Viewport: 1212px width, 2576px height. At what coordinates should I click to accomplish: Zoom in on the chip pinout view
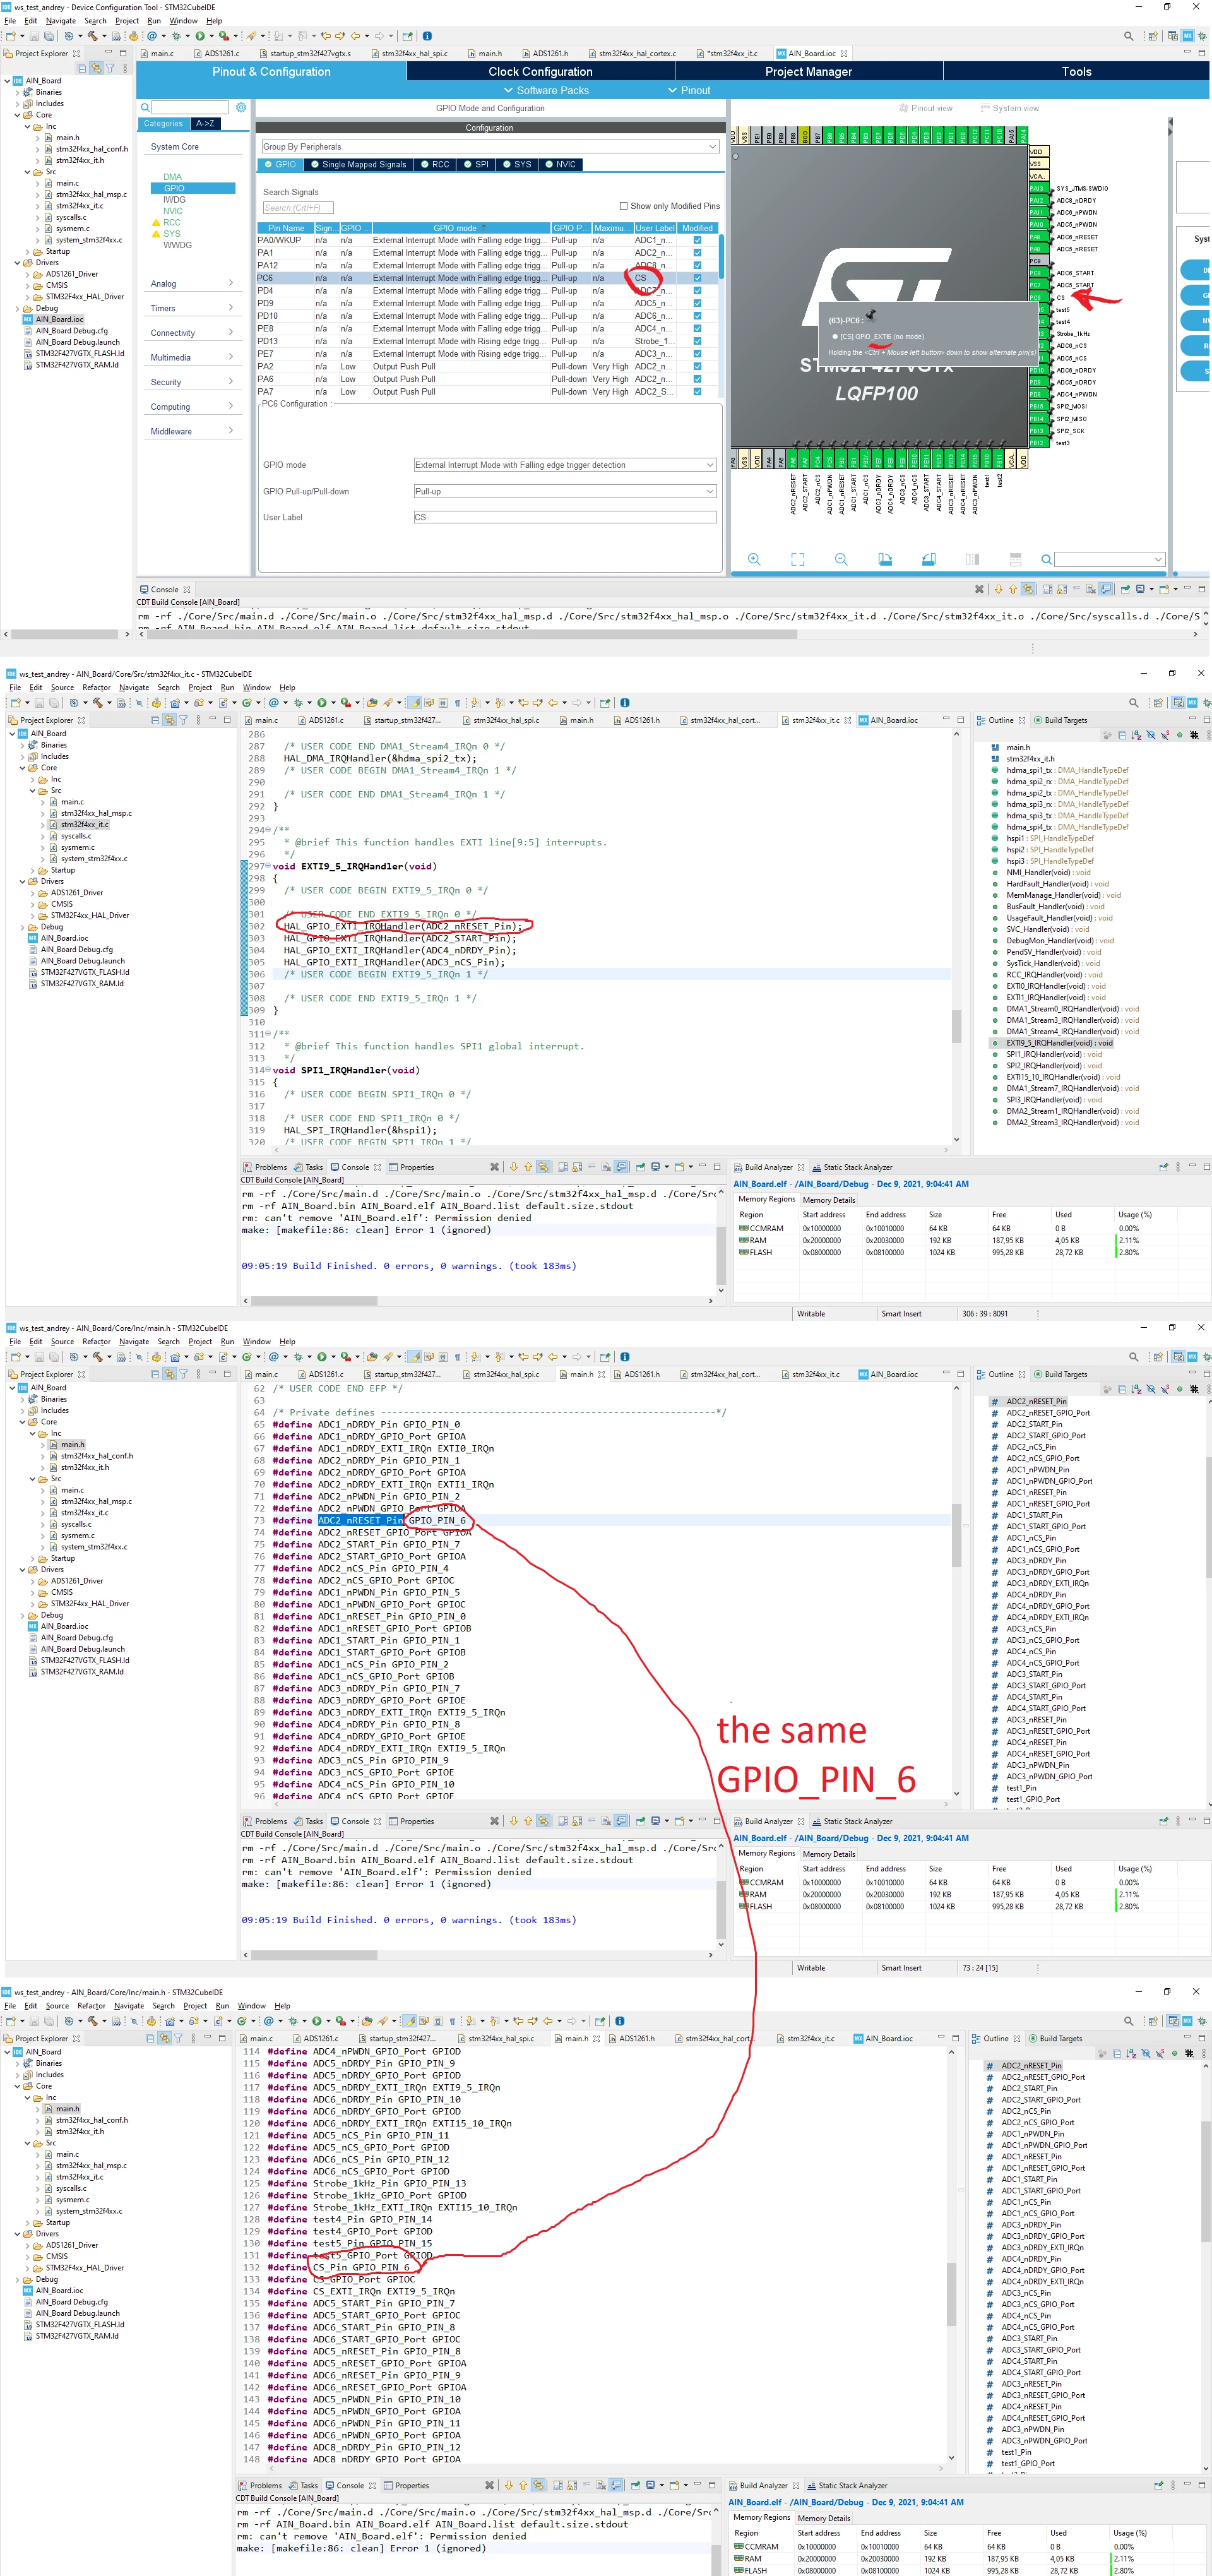754,559
